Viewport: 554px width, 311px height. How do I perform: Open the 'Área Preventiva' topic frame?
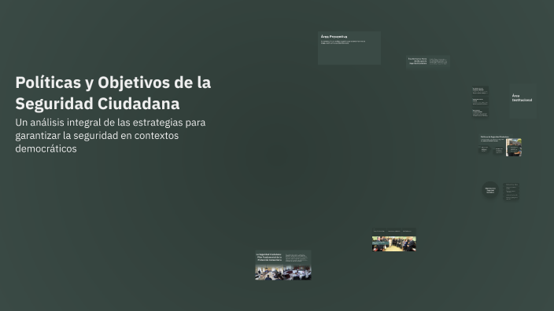point(349,48)
